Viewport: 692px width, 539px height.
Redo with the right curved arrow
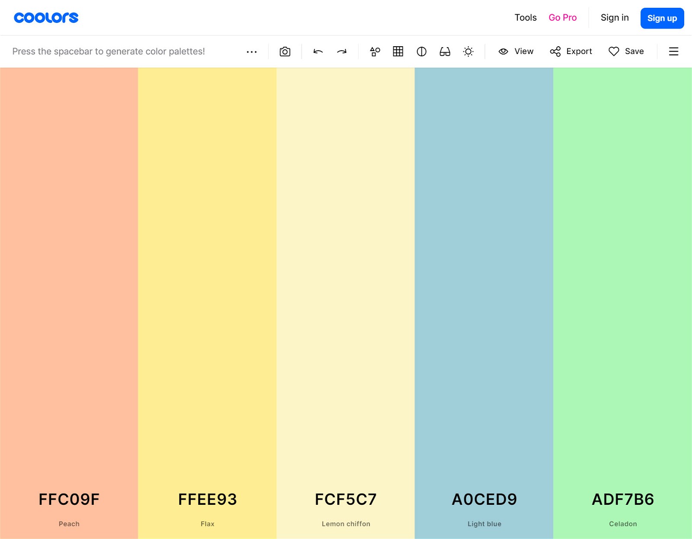click(342, 51)
